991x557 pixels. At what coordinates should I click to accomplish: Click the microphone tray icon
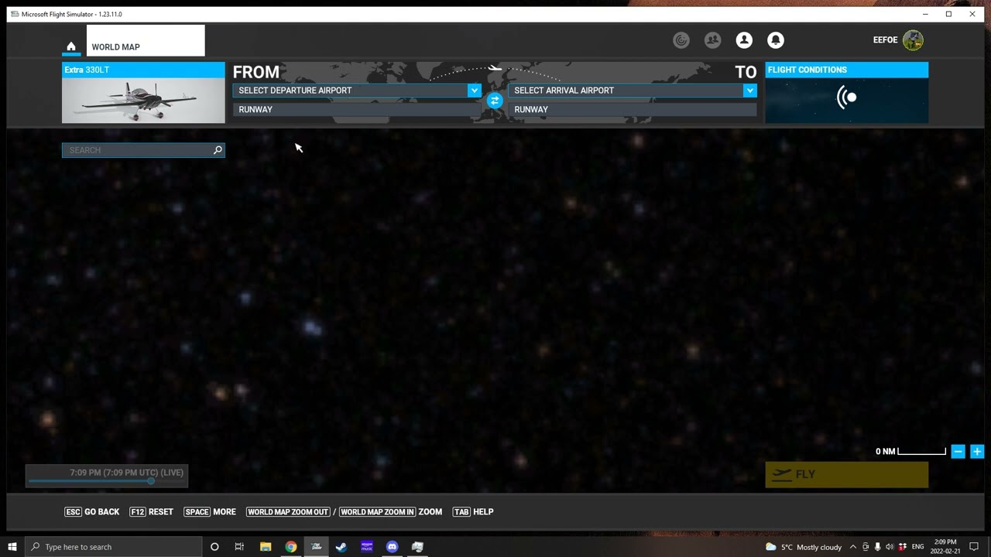tap(877, 547)
